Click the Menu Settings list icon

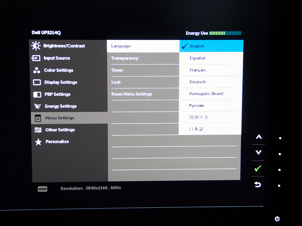pyautogui.click(x=38, y=118)
